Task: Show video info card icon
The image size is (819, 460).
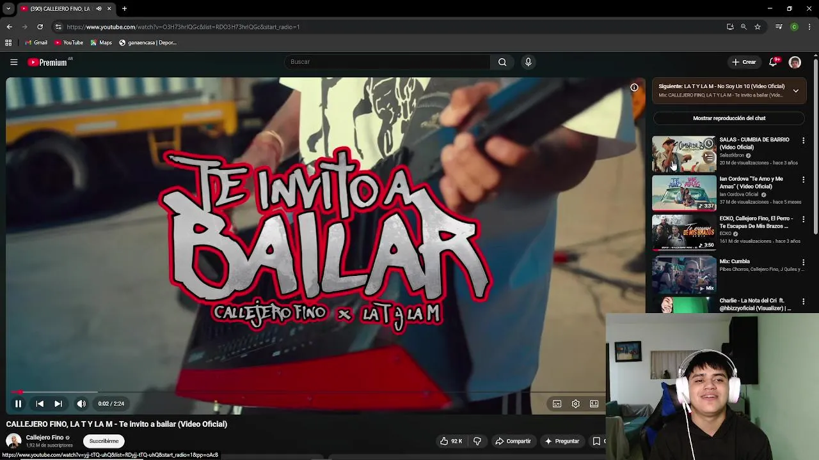Action: point(634,88)
